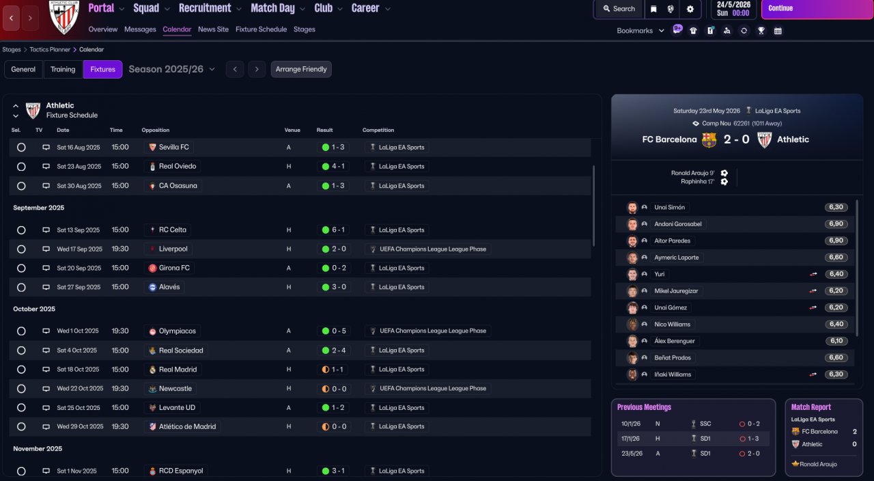Open the Bookmarks dropdown

(x=640, y=31)
